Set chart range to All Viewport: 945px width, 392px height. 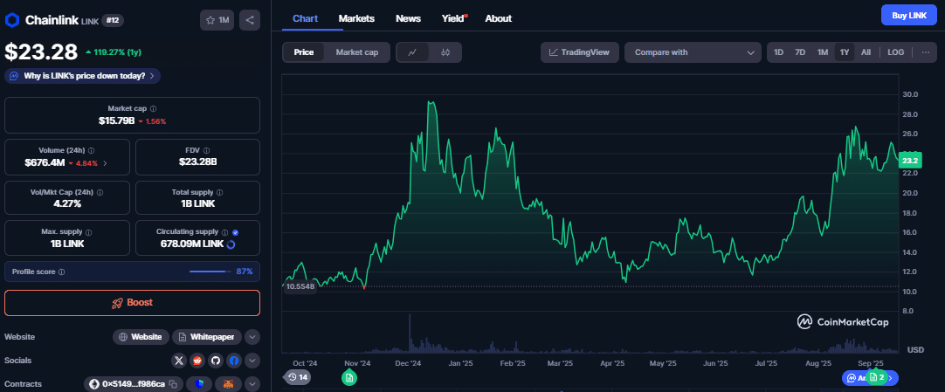click(866, 52)
